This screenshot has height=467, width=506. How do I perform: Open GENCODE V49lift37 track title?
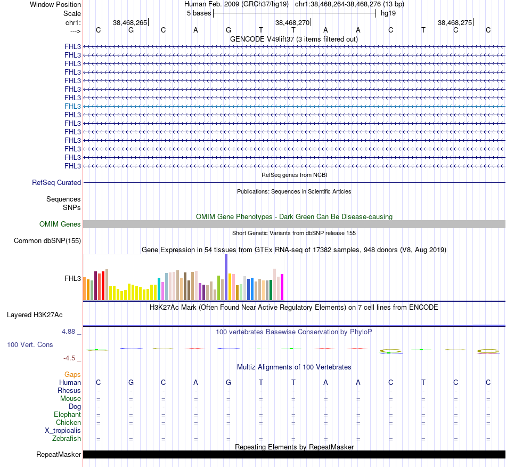pos(294,39)
